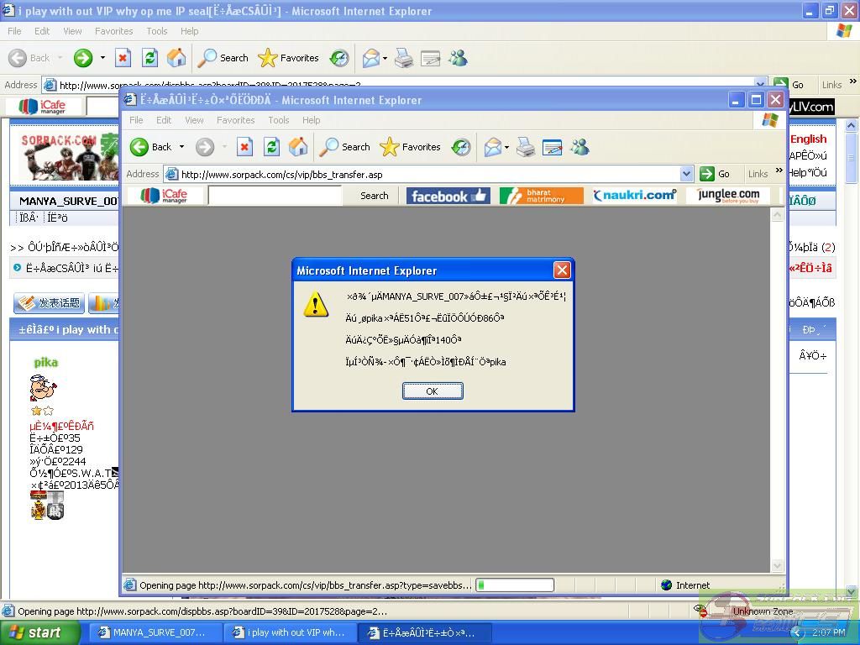Click the Stop icon in popup toolbar
The image size is (860, 645).
[244, 147]
